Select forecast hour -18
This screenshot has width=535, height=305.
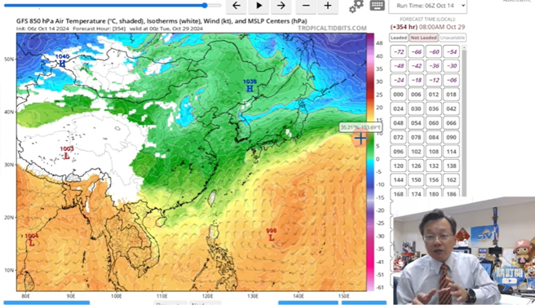tap(416, 80)
